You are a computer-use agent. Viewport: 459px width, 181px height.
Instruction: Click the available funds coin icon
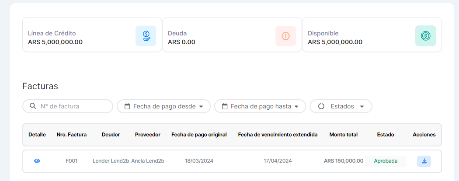425,36
